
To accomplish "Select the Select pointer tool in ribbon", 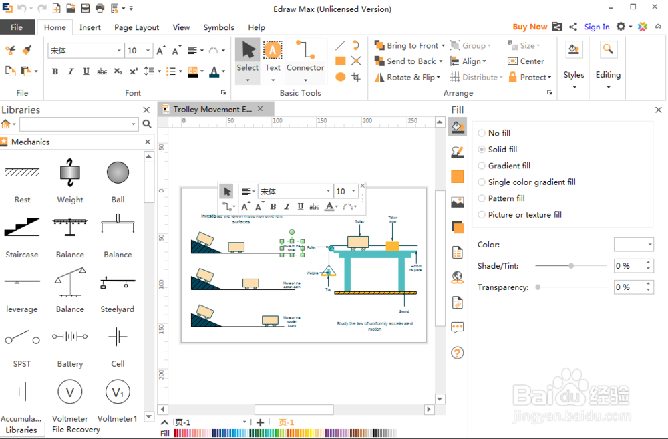I will point(248,61).
